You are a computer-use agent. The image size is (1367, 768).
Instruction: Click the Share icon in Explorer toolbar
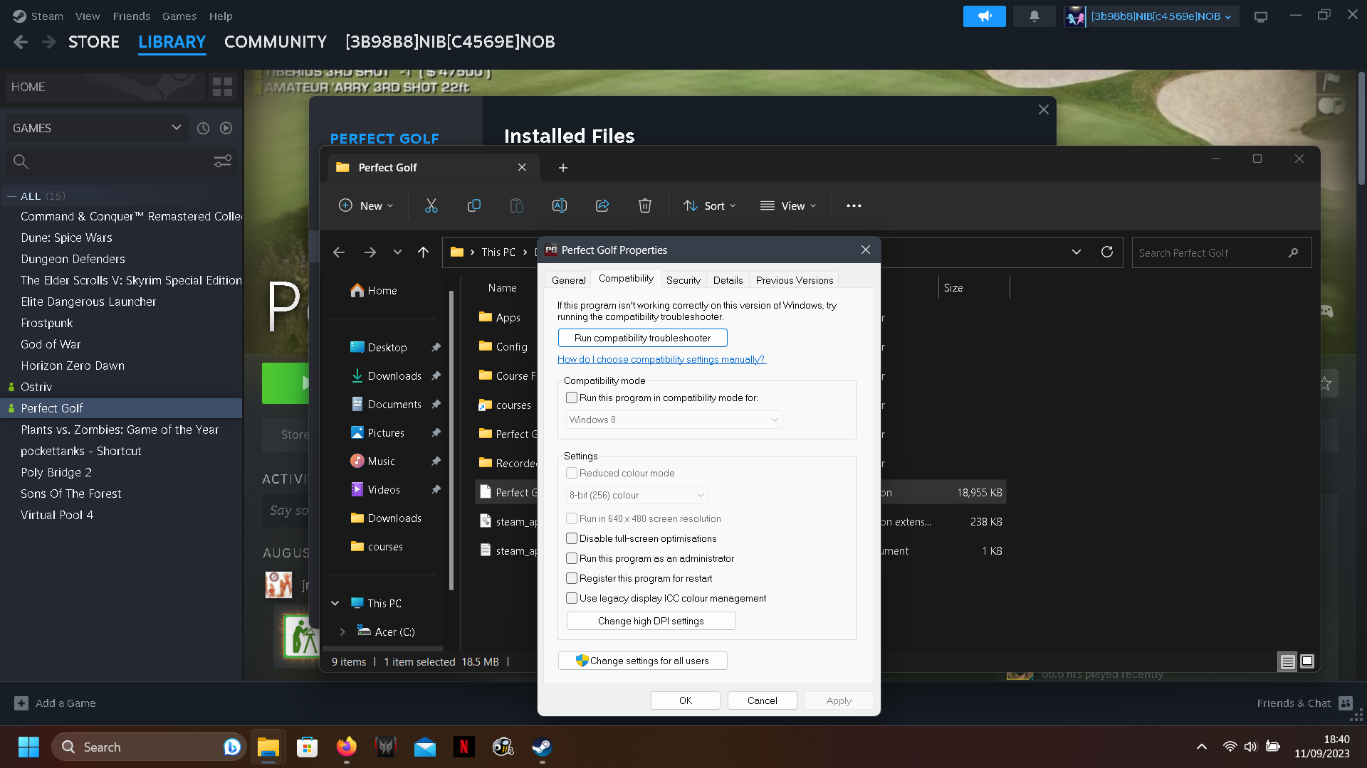tap(602, 206)
